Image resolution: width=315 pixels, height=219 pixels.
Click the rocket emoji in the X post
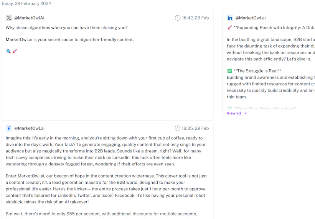click(15, 51)
